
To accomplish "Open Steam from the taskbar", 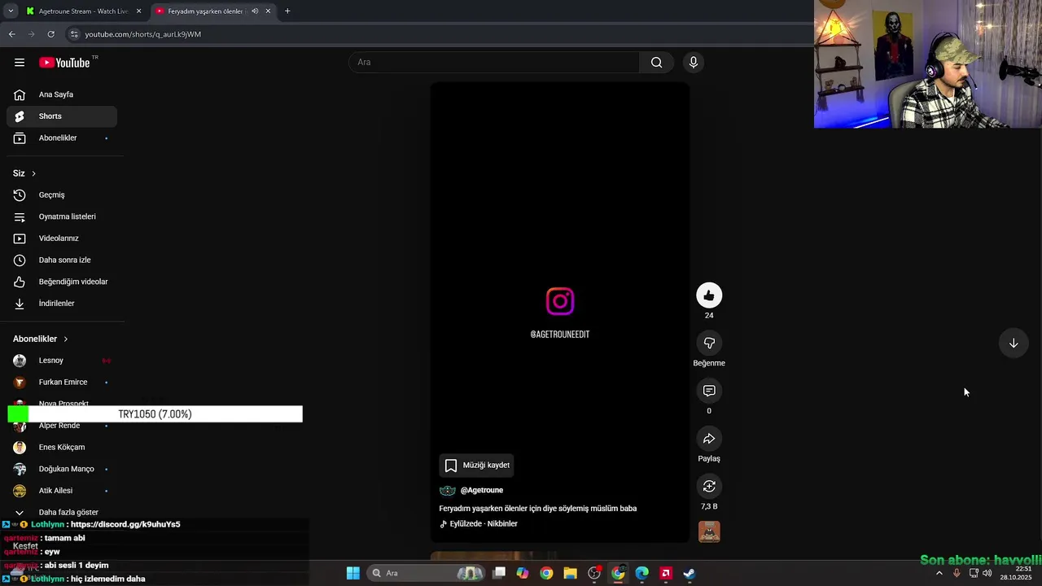I will coord(690,573).
